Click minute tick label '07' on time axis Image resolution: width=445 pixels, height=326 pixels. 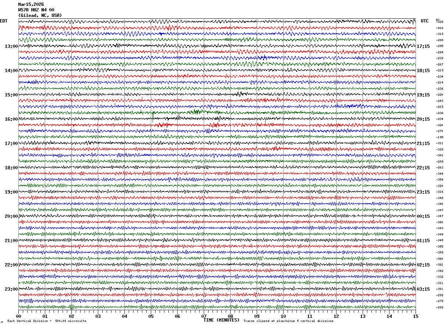point(204,316)
